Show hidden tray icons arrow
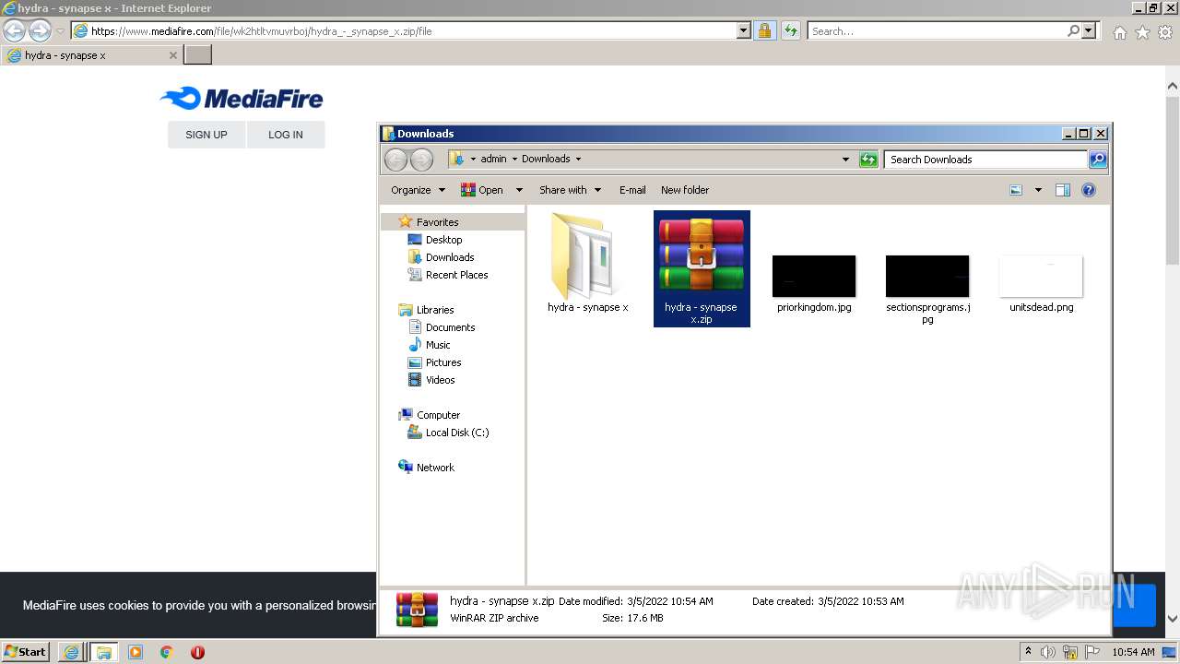 (x=1028, y=651)
